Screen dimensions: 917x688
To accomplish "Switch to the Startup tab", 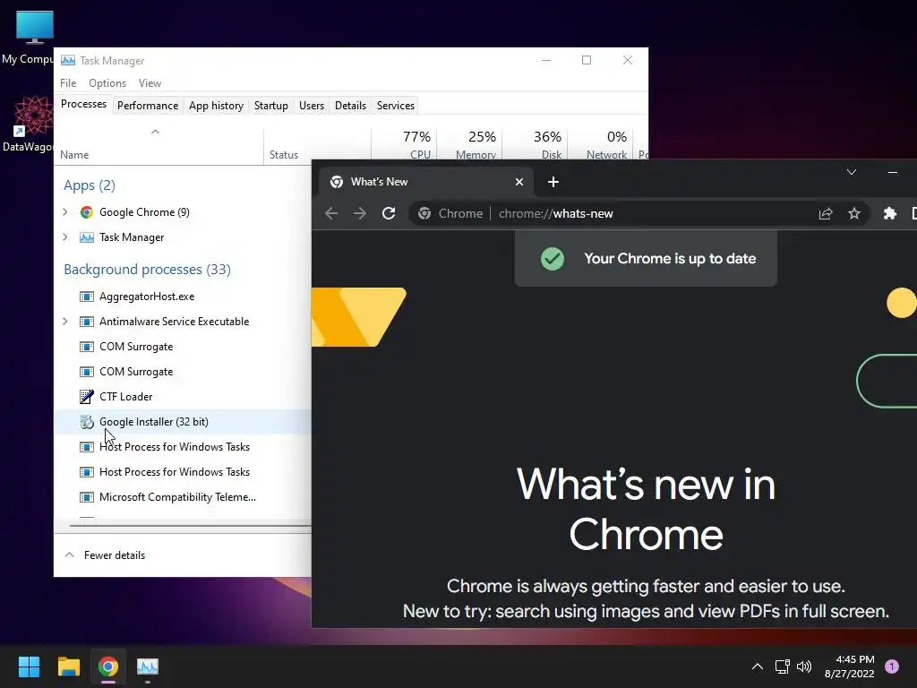I will pos(270,106).
